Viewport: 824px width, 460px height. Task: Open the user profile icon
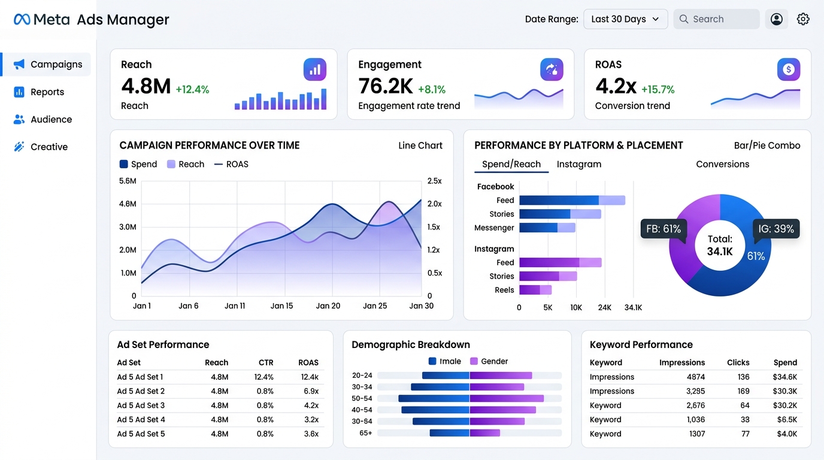[777, 19]
